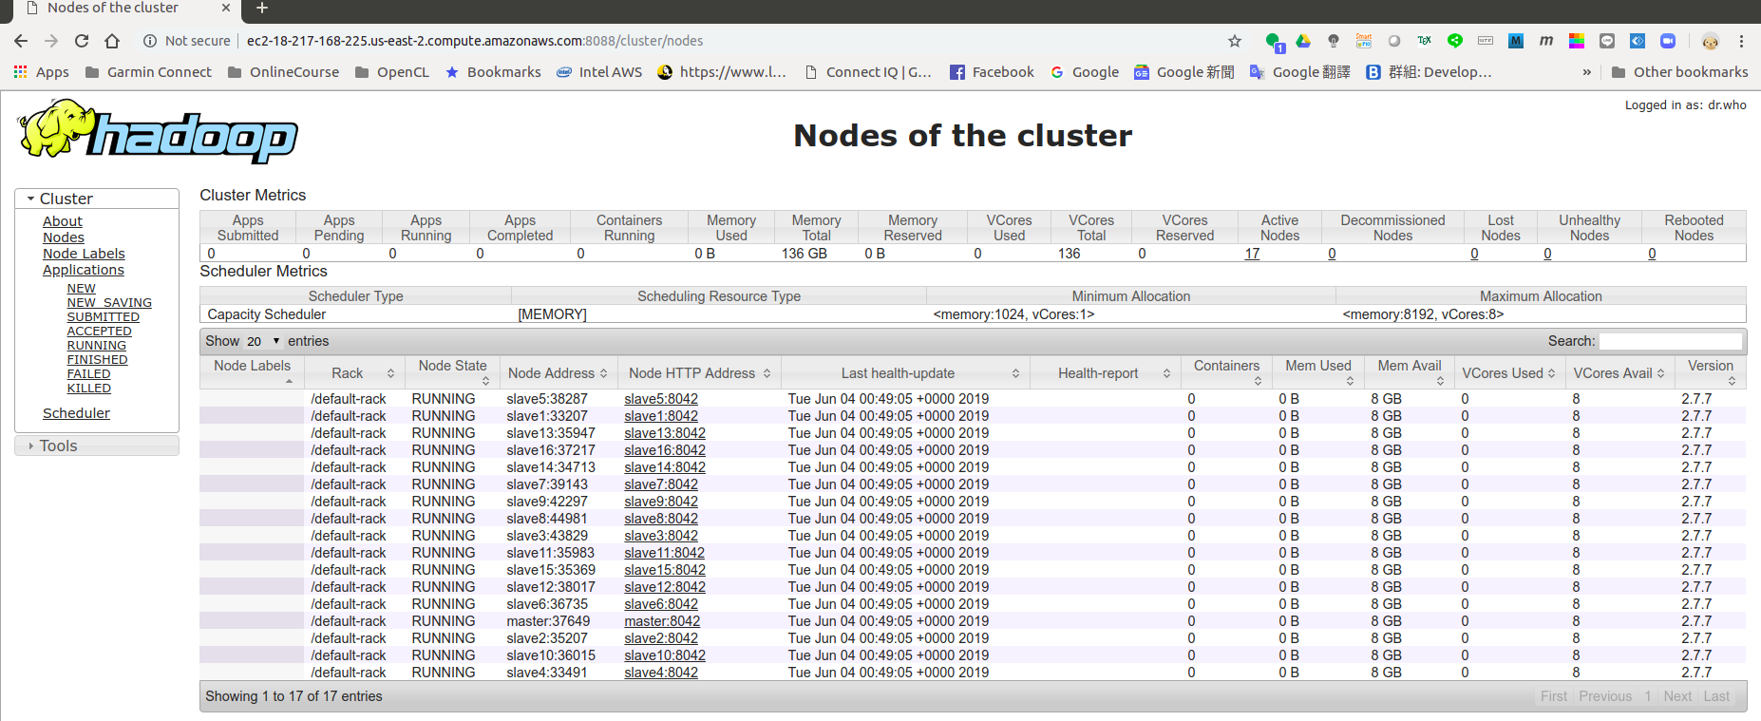Go to the Next page of entries
1761x721 pixels.
click(x=1677, y=696)
